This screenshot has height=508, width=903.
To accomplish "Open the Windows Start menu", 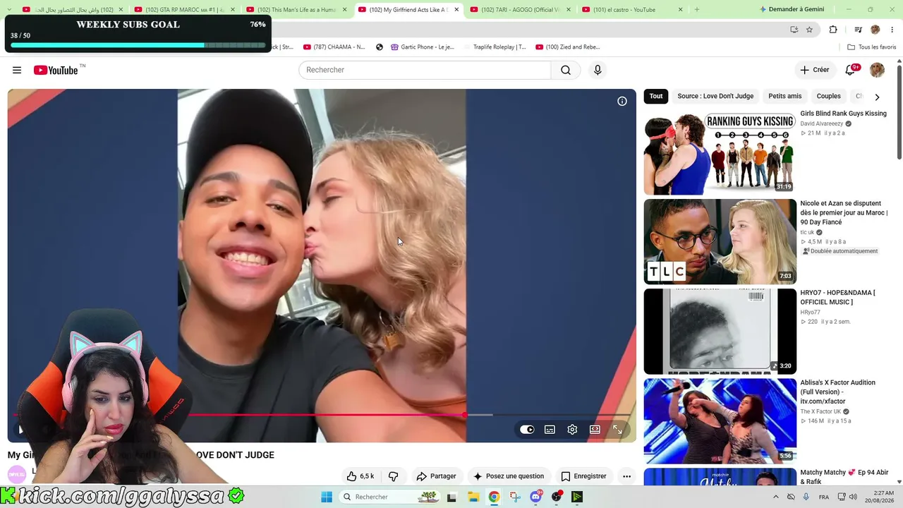I will [327, 497].
